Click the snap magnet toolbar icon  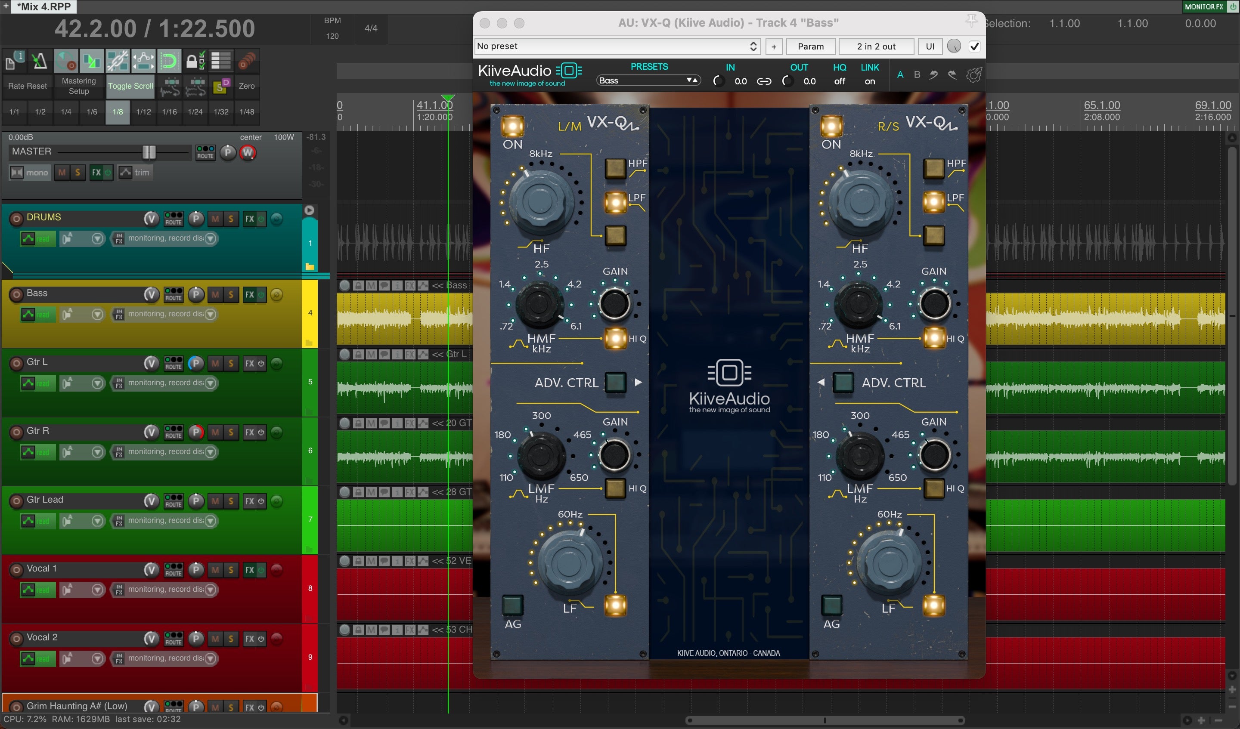[169, 61]
